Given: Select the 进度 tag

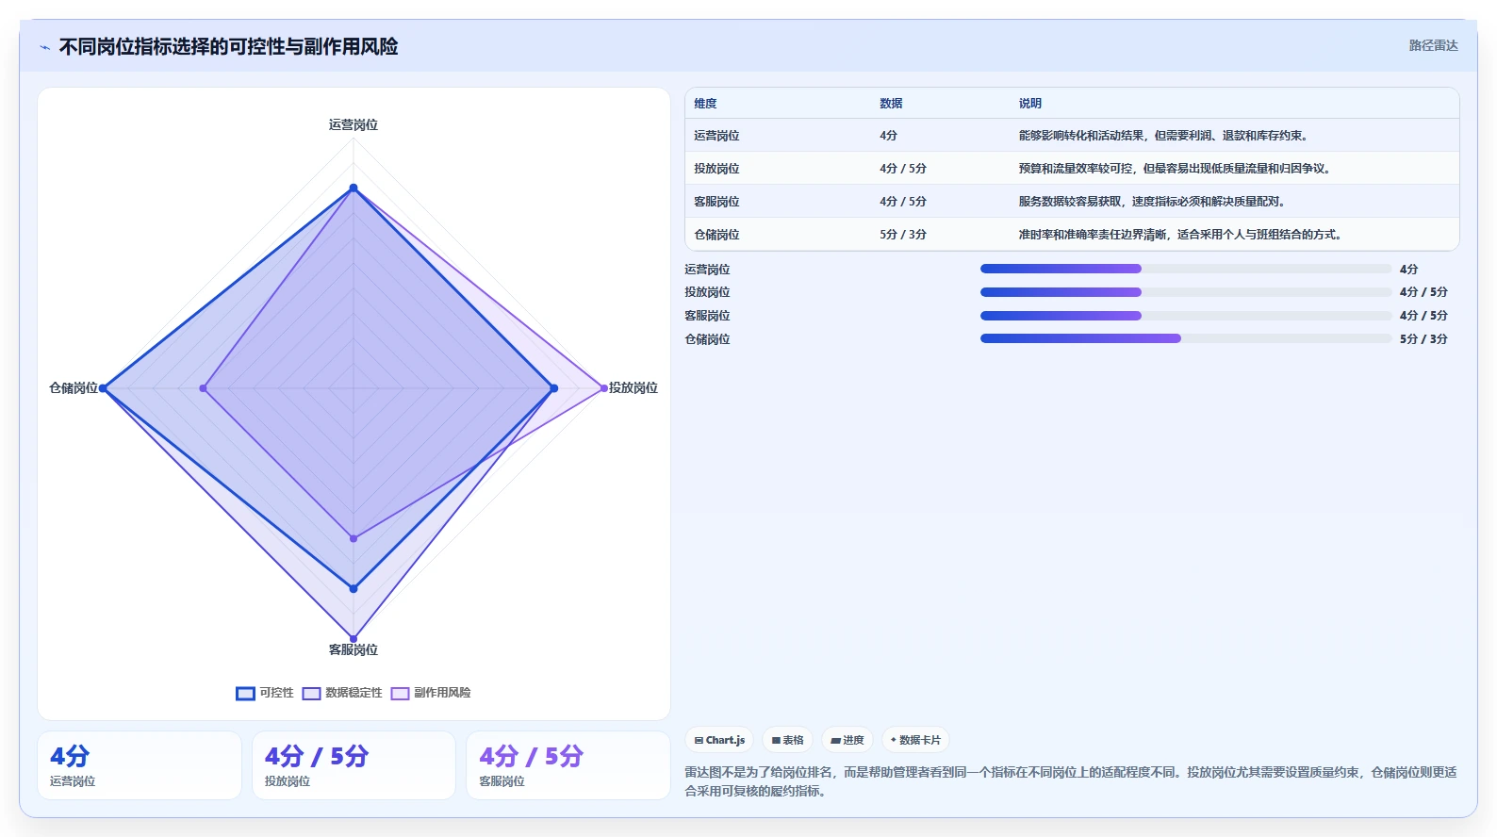Looking at the screenshot, I should pyautogui.click(x=847, y=740).
